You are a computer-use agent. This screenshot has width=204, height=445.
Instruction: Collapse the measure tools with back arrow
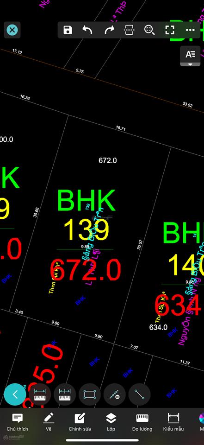pyautogui.click(x=15, y=394)
